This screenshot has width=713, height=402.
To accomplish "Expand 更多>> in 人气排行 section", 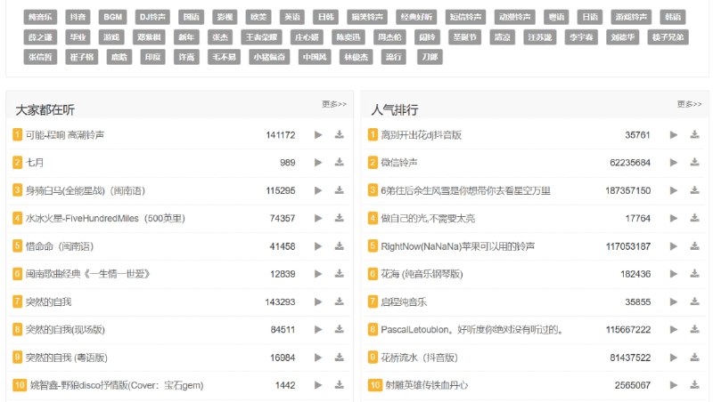I will 689,104.
